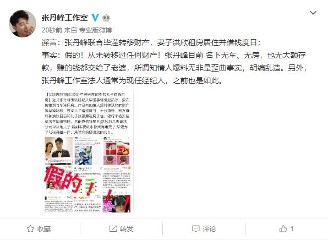
Task: Click the comment speech bubble icon
Action: 195,228
